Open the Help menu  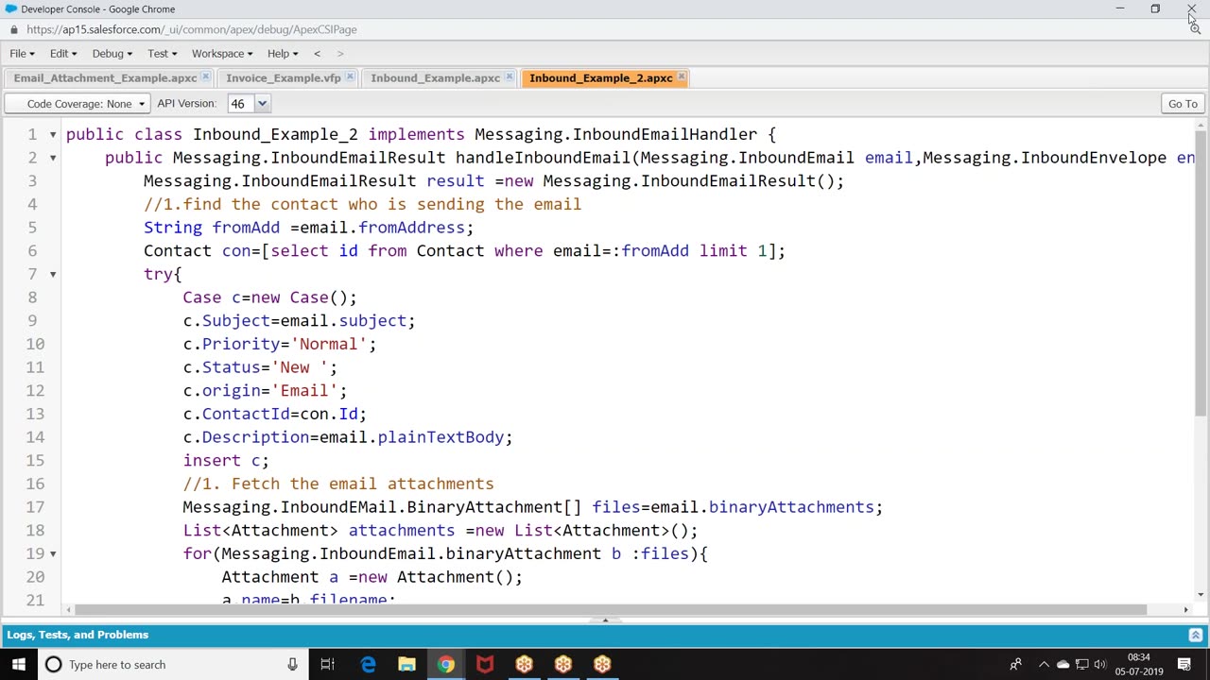[x=282, y=54]
